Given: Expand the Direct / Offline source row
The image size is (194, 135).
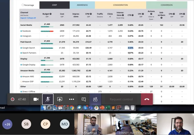Looking at the screenshot, I should pyautogui.click(x=21, y=92).
